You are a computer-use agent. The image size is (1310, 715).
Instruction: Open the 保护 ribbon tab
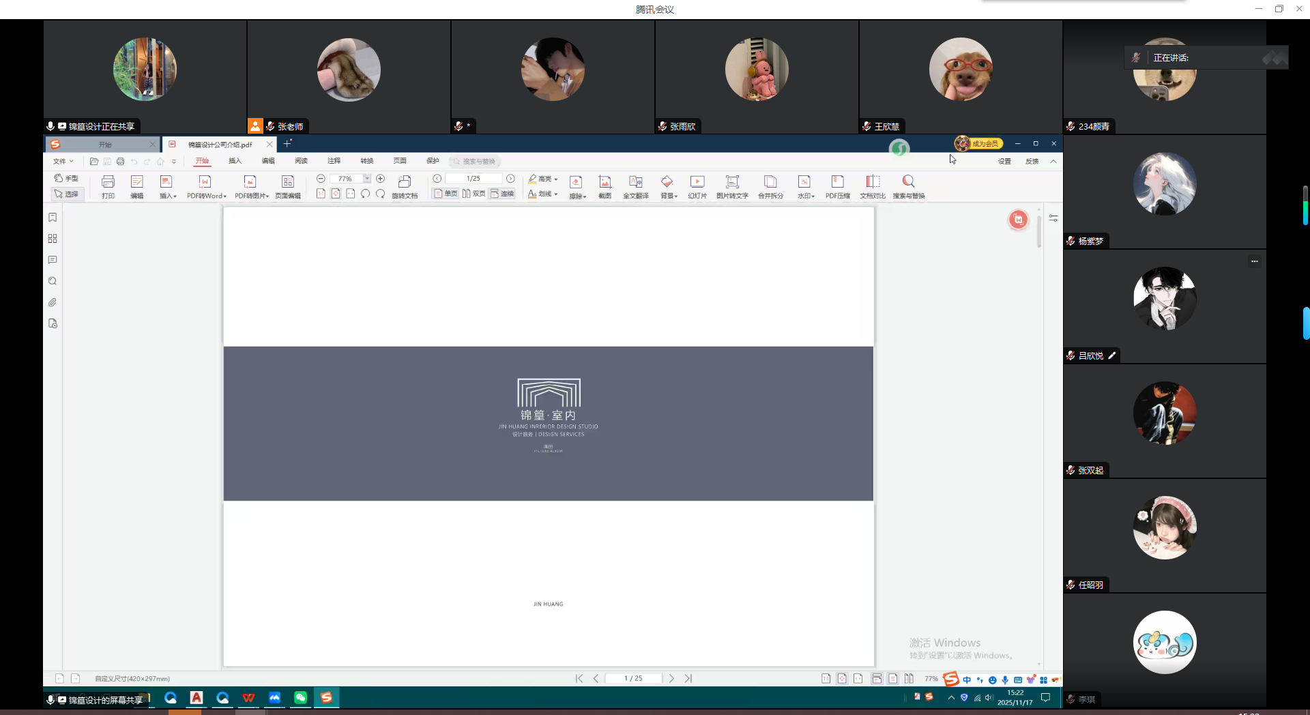433,161
